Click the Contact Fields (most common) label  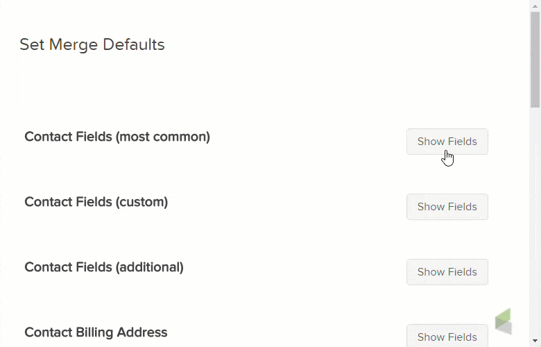(117, 137)
